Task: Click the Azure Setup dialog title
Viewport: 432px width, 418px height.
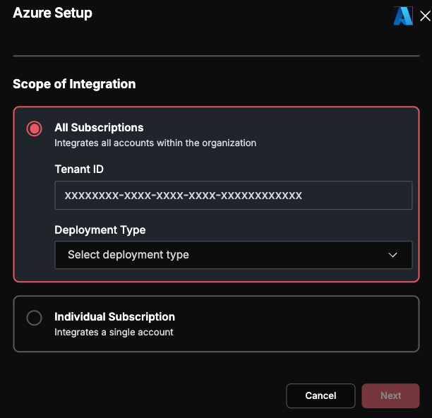Action: (53, 13)
